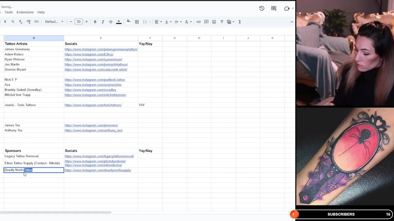Select the 'Anthony Tex' cell
Viewport: 394px width, 221px height.
pos(34,130)
